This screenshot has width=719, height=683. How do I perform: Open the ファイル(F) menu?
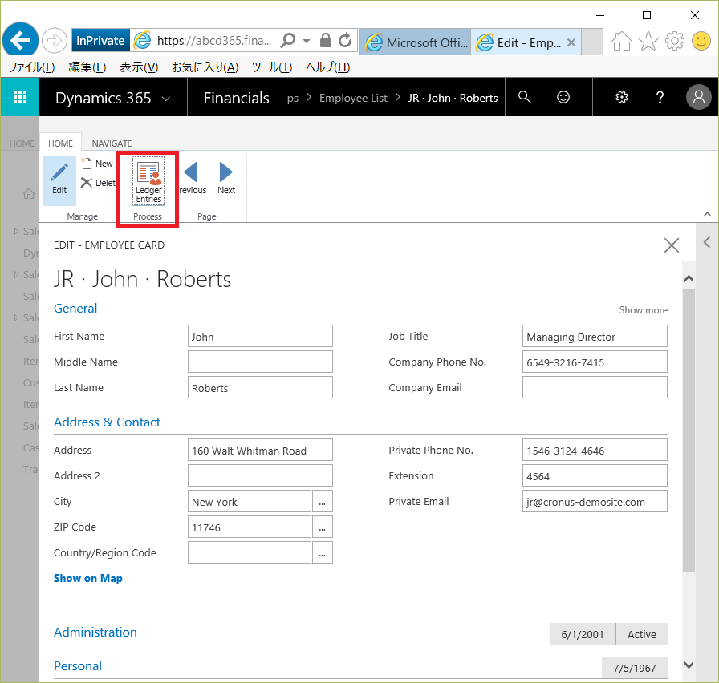tap(32, 67)
